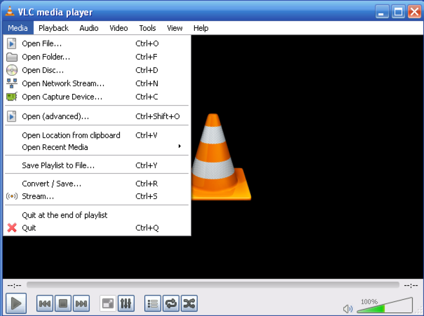Click the VLC cone title bar icon
Screen dimensions: 424x316
tap(10, 11)
